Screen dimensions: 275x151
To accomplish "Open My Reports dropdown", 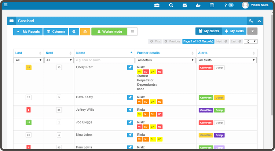I will click(28, 32).
